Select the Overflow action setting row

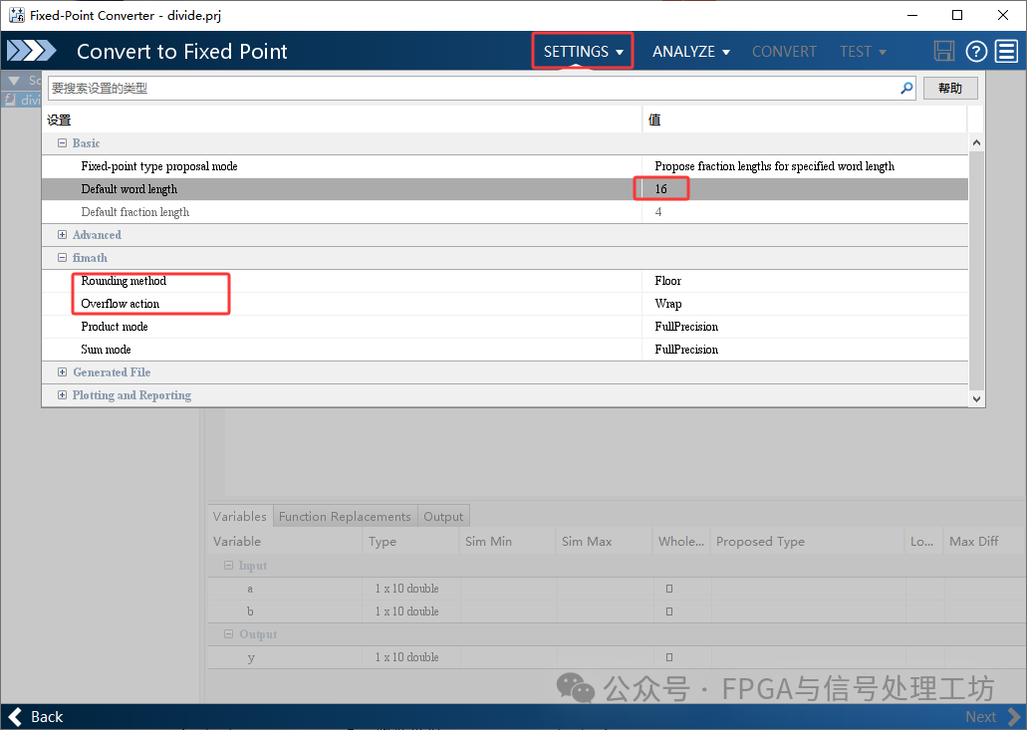(x=504, y=303)
